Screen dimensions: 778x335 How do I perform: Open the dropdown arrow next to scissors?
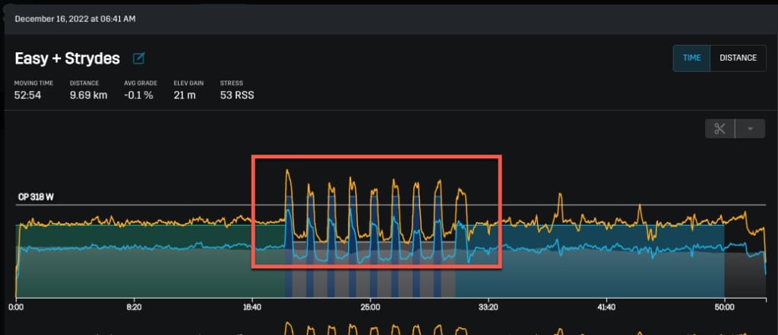tap(750, 128)
